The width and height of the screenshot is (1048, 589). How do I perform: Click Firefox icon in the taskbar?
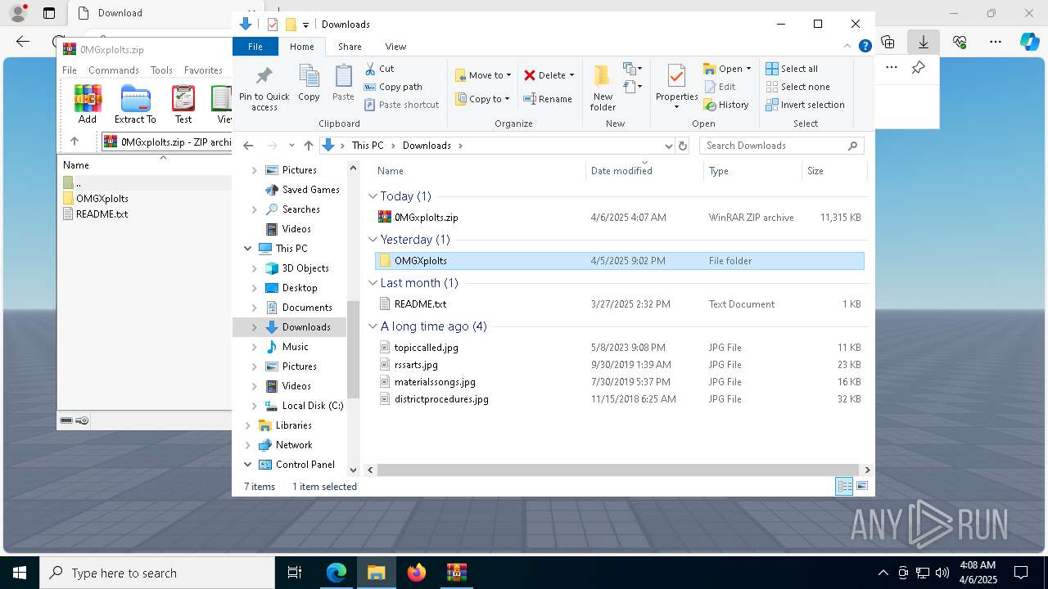click(417, 573)
